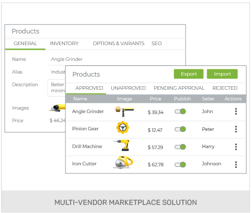Select the GENERAL tab in back window
This screenshot has height=213, width=251.
25,44
